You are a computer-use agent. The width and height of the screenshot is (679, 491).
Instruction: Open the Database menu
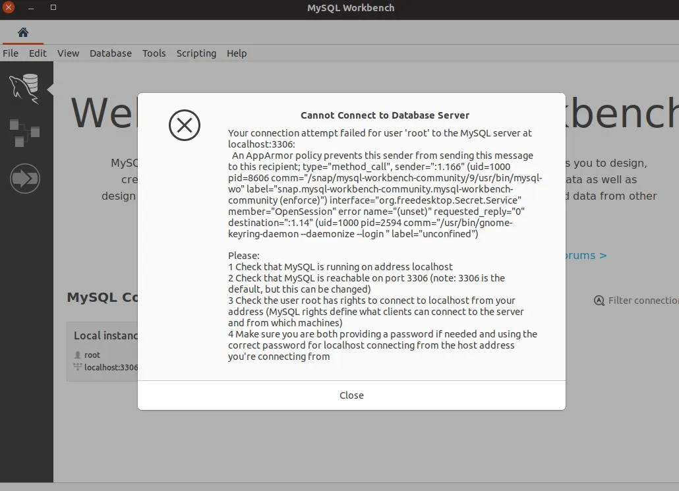[x=111, y=53]
